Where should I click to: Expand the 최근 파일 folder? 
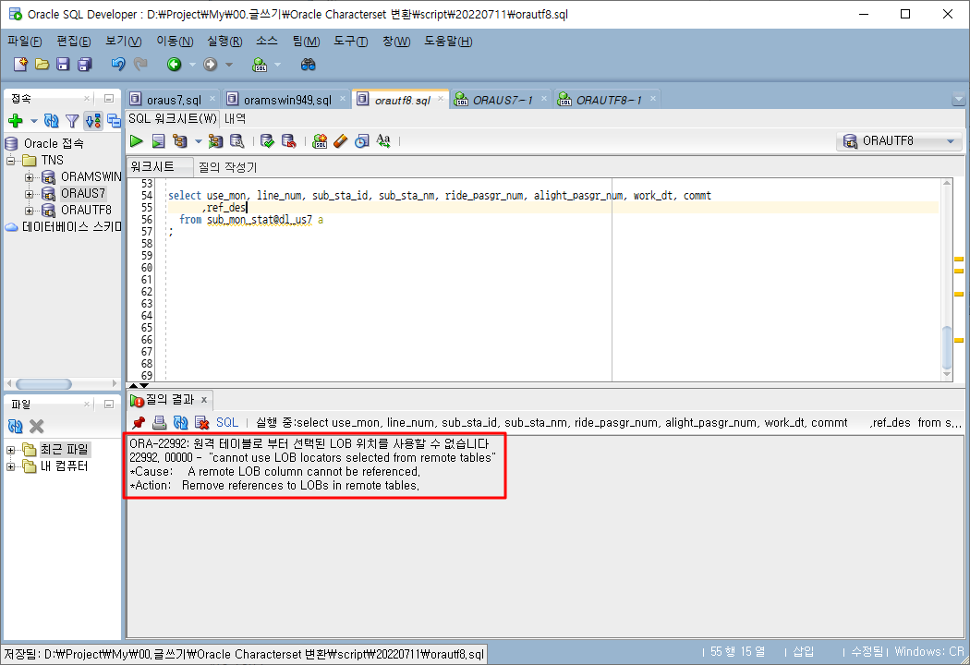pyautogui.click(x=11, y=450)
